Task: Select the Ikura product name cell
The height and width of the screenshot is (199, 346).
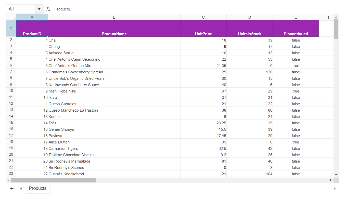Action: (114, 97)
